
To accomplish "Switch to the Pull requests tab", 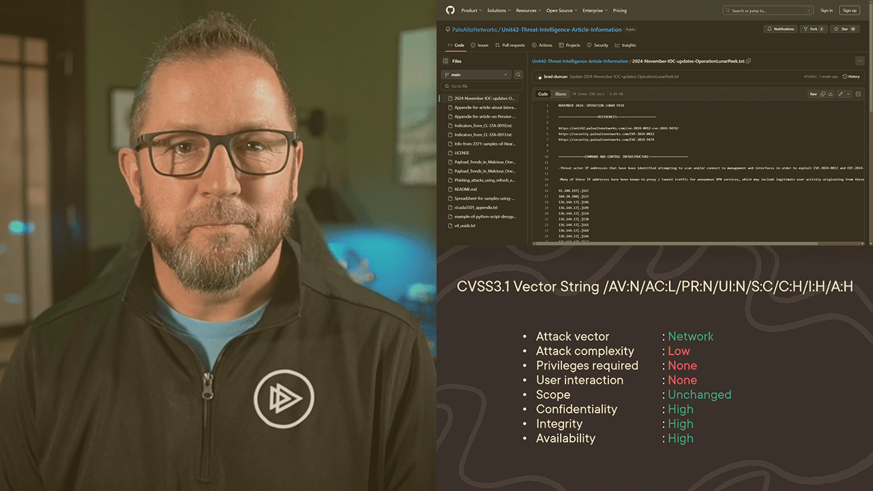I will coord(510,45).
